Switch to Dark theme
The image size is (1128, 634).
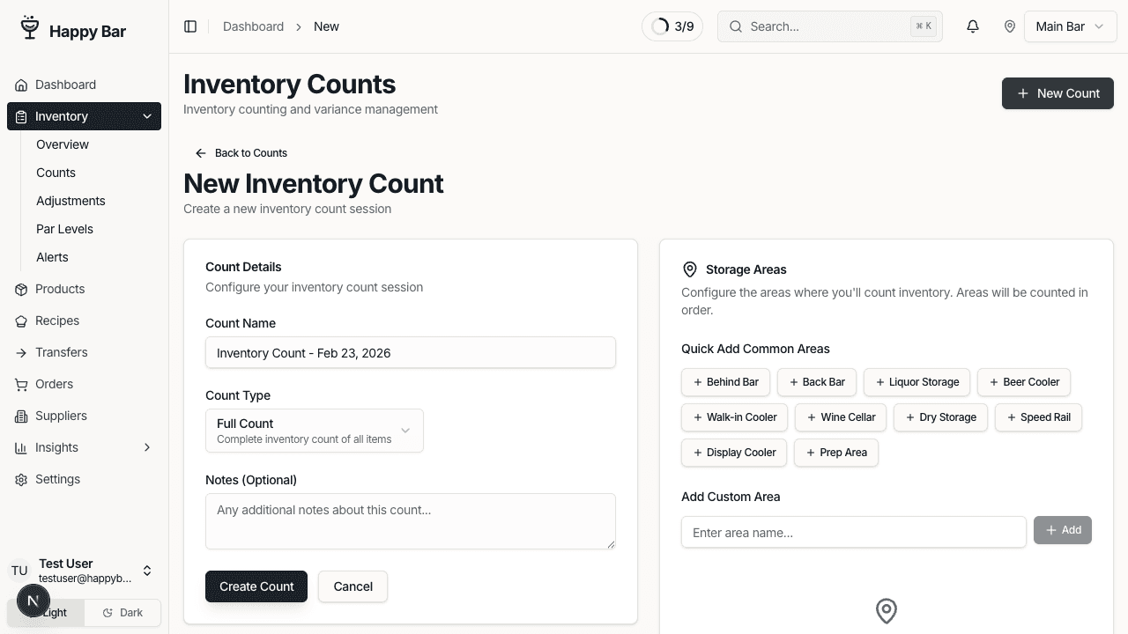pyautogui.click(x=122, y=612)
